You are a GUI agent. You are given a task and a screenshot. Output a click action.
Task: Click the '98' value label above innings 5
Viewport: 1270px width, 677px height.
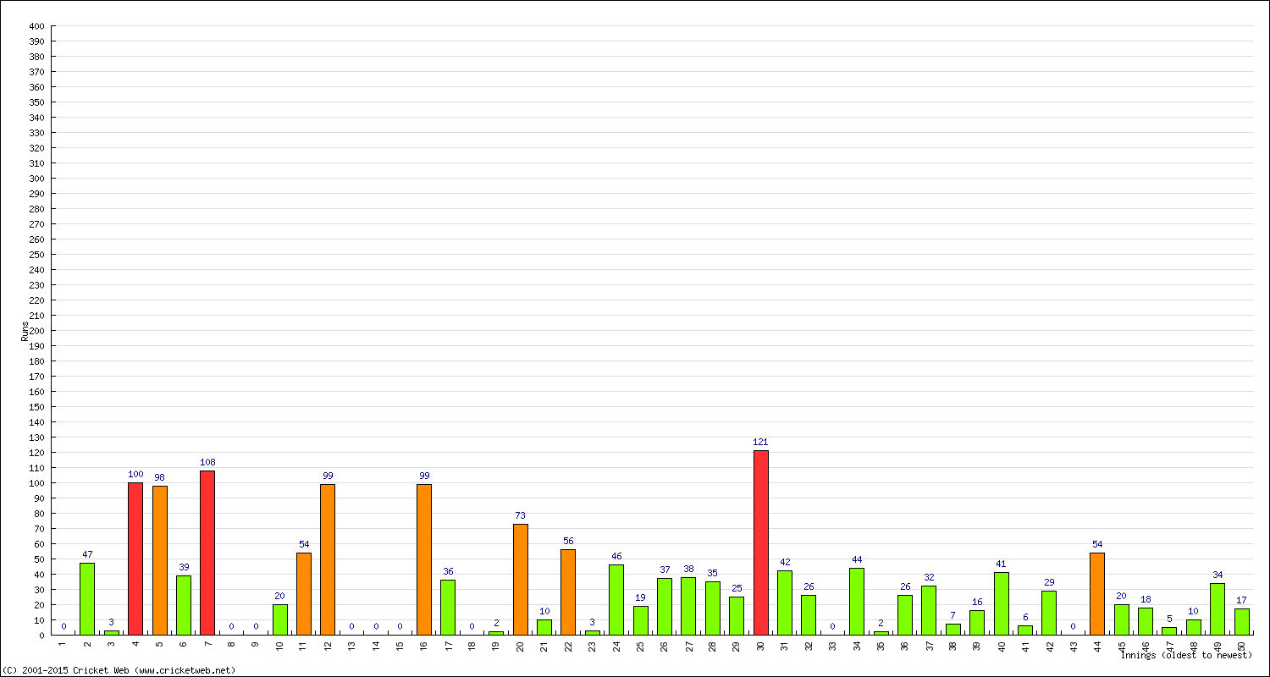(160, 477)
